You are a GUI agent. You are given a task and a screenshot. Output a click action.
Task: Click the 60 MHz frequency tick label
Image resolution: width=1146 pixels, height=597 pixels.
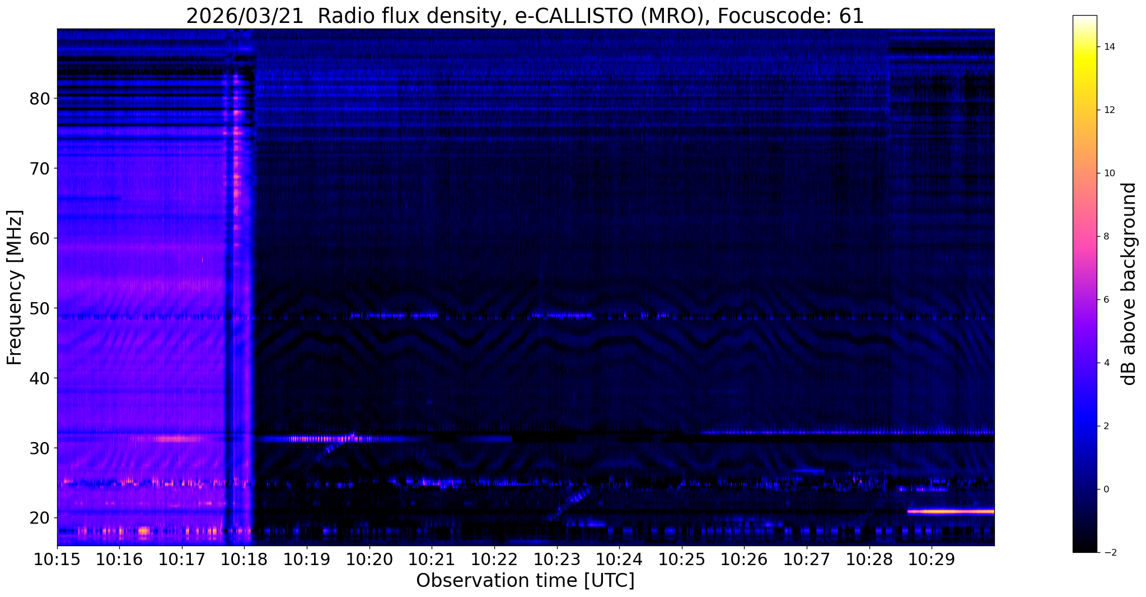[x=40, y=238]
